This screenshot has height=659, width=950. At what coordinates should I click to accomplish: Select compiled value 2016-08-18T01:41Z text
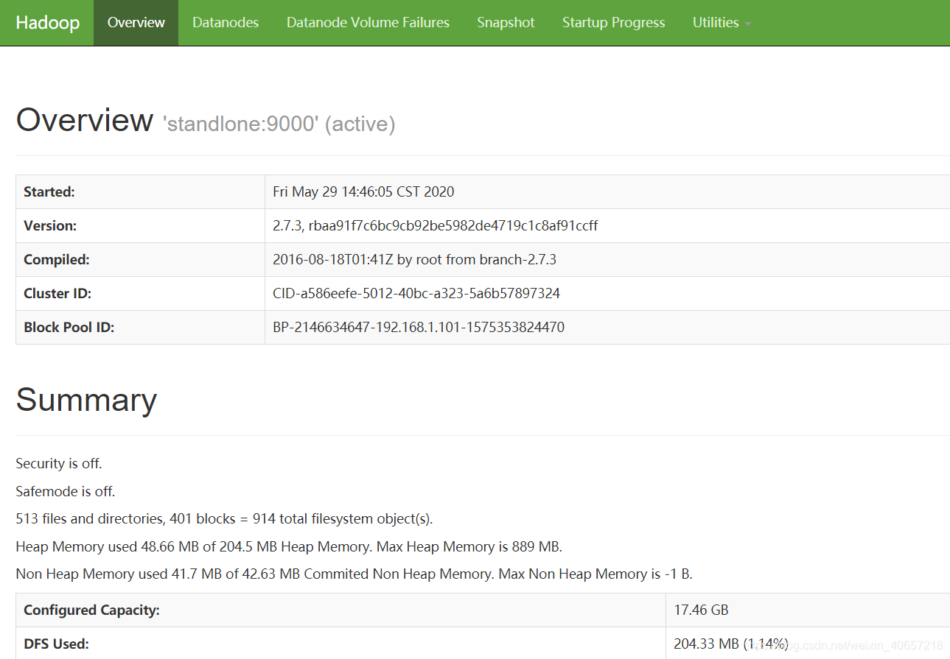coord(414,259)
